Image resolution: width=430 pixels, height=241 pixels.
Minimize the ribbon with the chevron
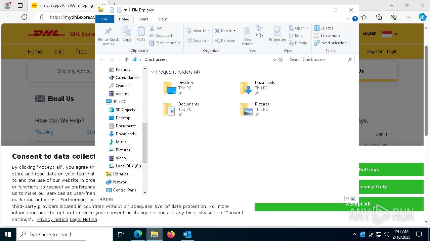click(x=348, y=19)
